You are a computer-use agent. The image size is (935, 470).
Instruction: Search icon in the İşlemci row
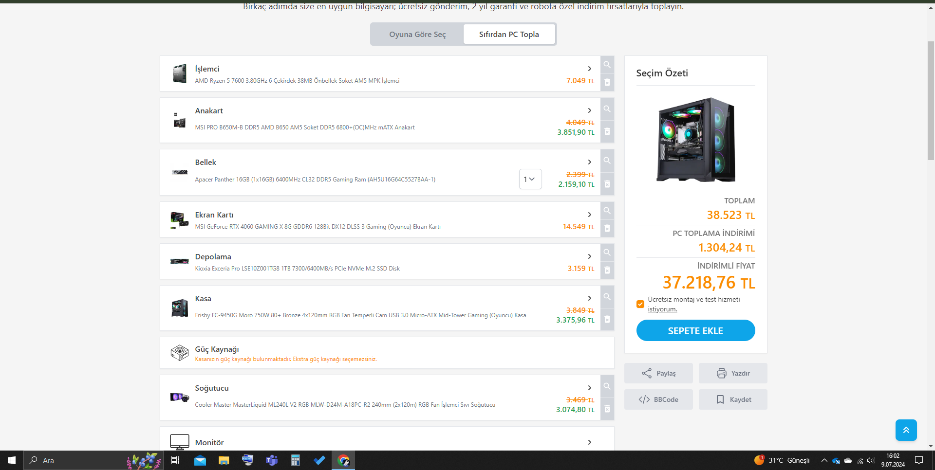607,65
